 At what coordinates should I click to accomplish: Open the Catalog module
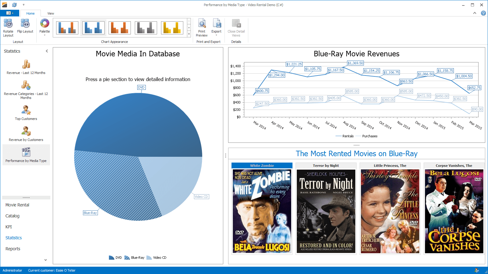pyautogui.click(x=13, y=216)
